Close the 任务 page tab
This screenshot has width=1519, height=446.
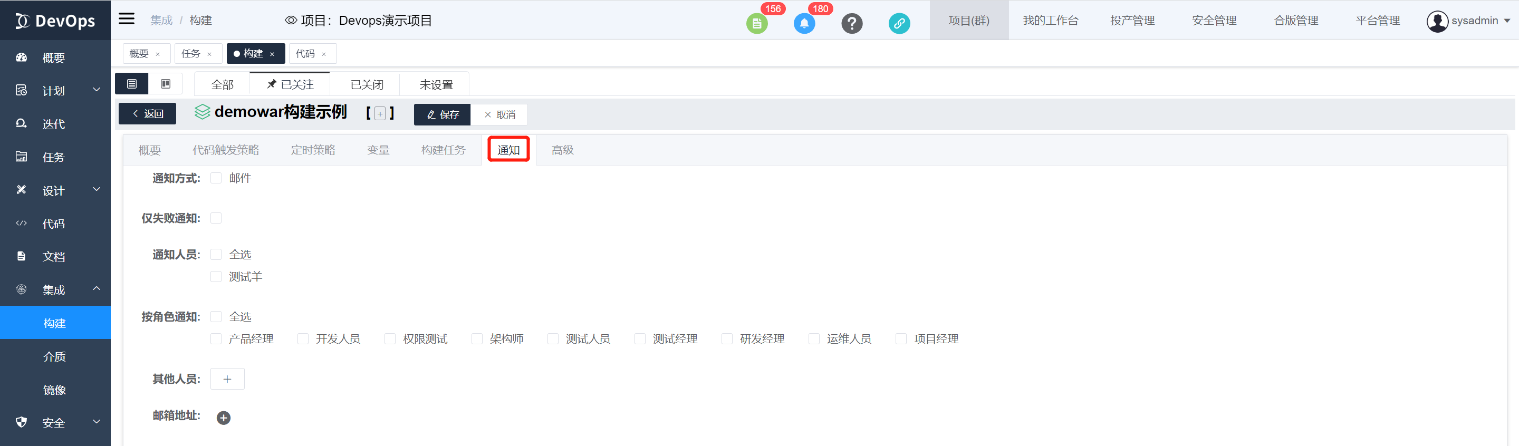click(x=209, y=54)
